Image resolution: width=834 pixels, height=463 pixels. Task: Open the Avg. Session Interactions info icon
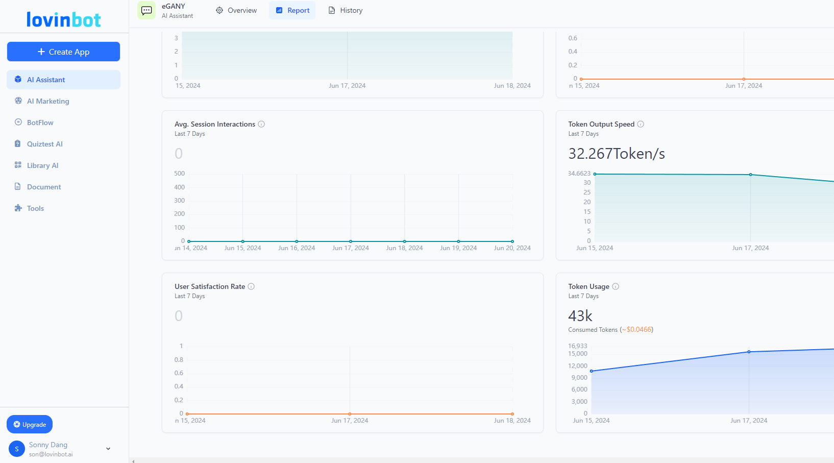pyautogui.click(x=261, y=124)
